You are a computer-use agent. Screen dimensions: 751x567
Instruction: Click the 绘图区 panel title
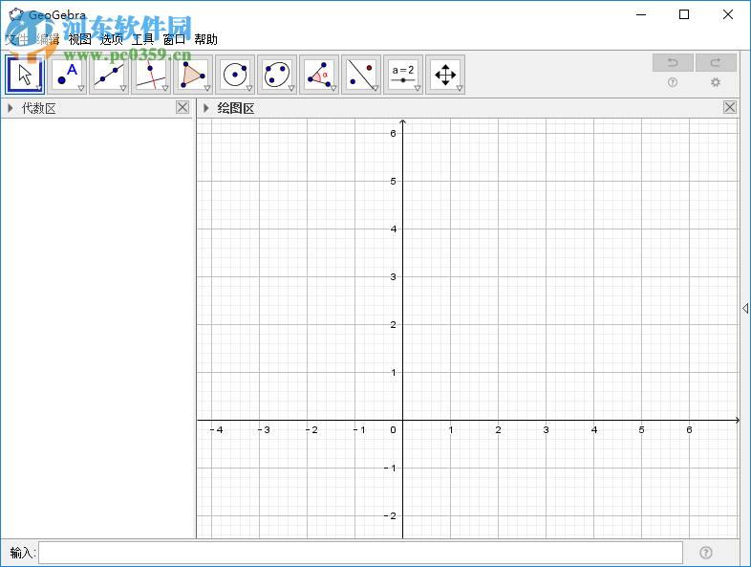[236, 108]
